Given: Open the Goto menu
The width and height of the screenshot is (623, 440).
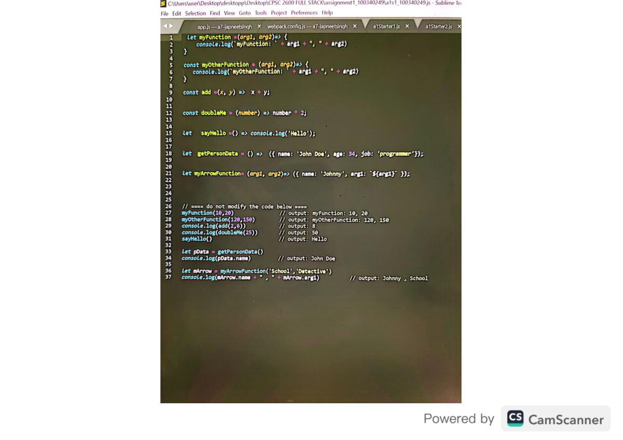Looking at the screenshot, I should 245,13.
